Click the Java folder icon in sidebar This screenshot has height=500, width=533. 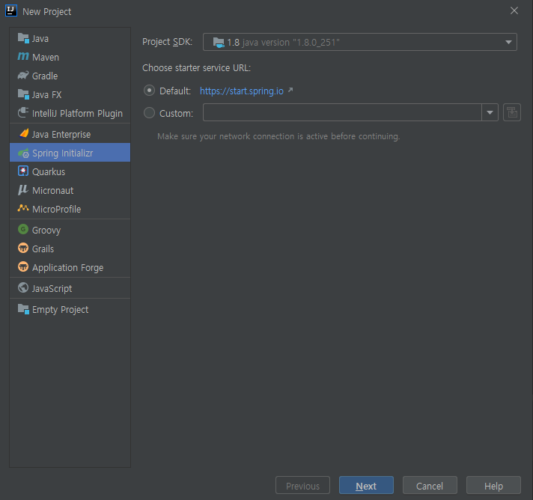tap(23, 38)
